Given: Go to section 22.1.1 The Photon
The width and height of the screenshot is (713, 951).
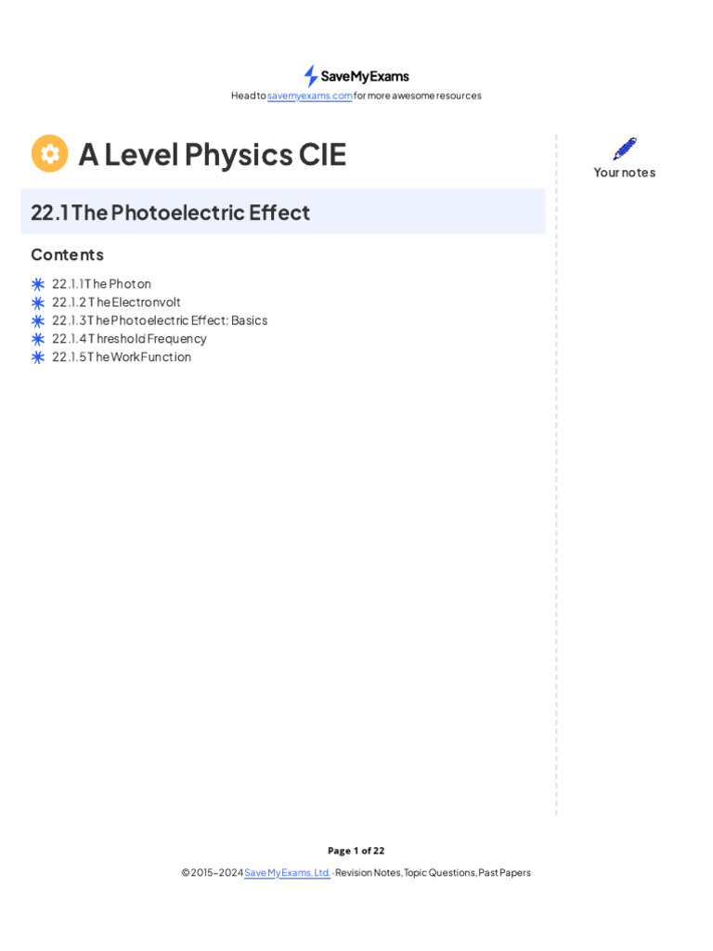Looking at the screenshot, I should [x=102, y=284].
